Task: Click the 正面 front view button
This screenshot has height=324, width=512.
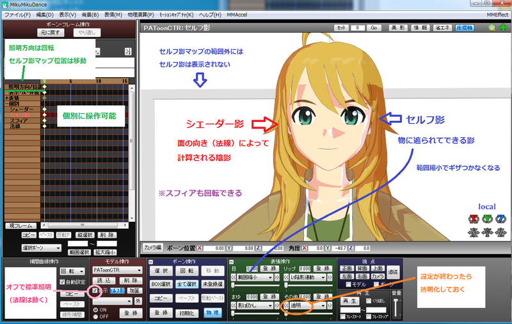Action: pos(347,268)
